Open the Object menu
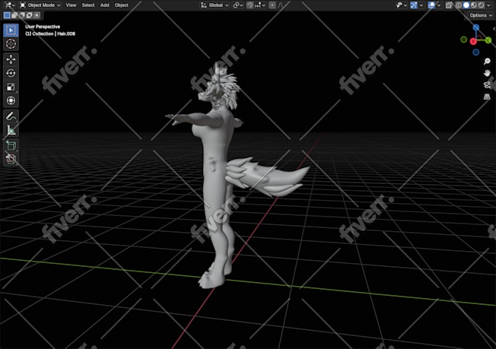496x349 pixels. tap(122, 5)
